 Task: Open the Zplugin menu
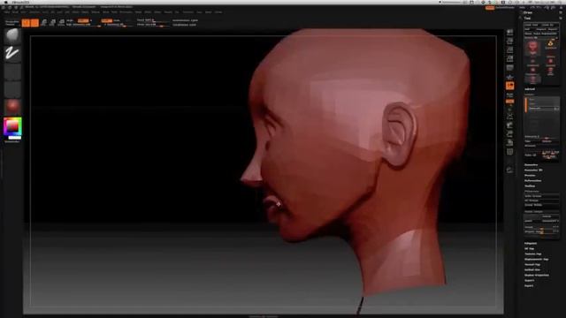click(x=209, y=12)
